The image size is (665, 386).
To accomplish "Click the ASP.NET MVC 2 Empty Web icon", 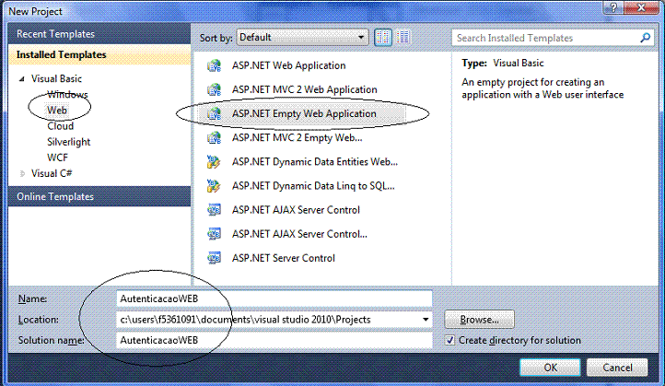I will click(x=215, y=138).
